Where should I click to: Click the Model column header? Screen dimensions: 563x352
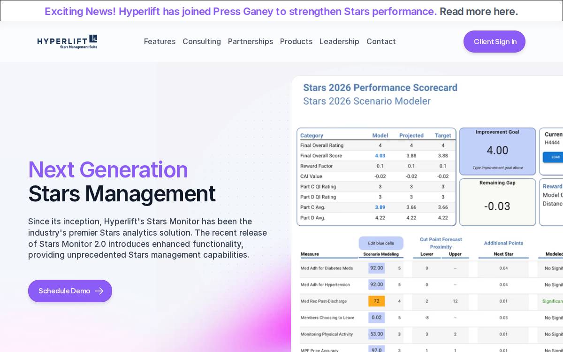(x=380, y=135)
